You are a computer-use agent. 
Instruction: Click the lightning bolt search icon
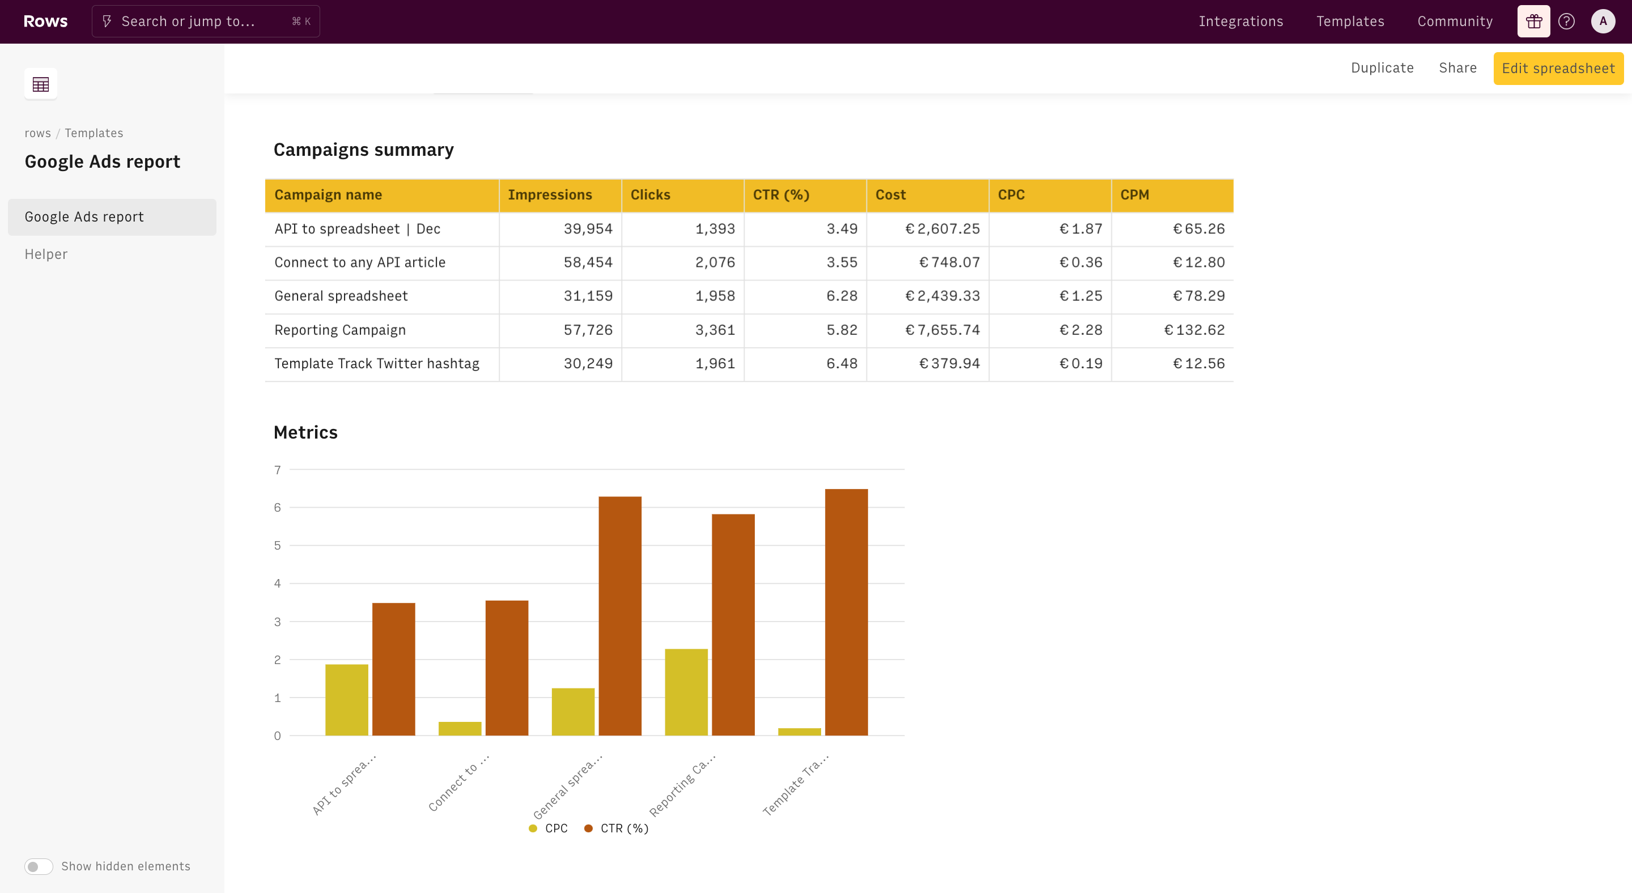(x=107, y=22)
